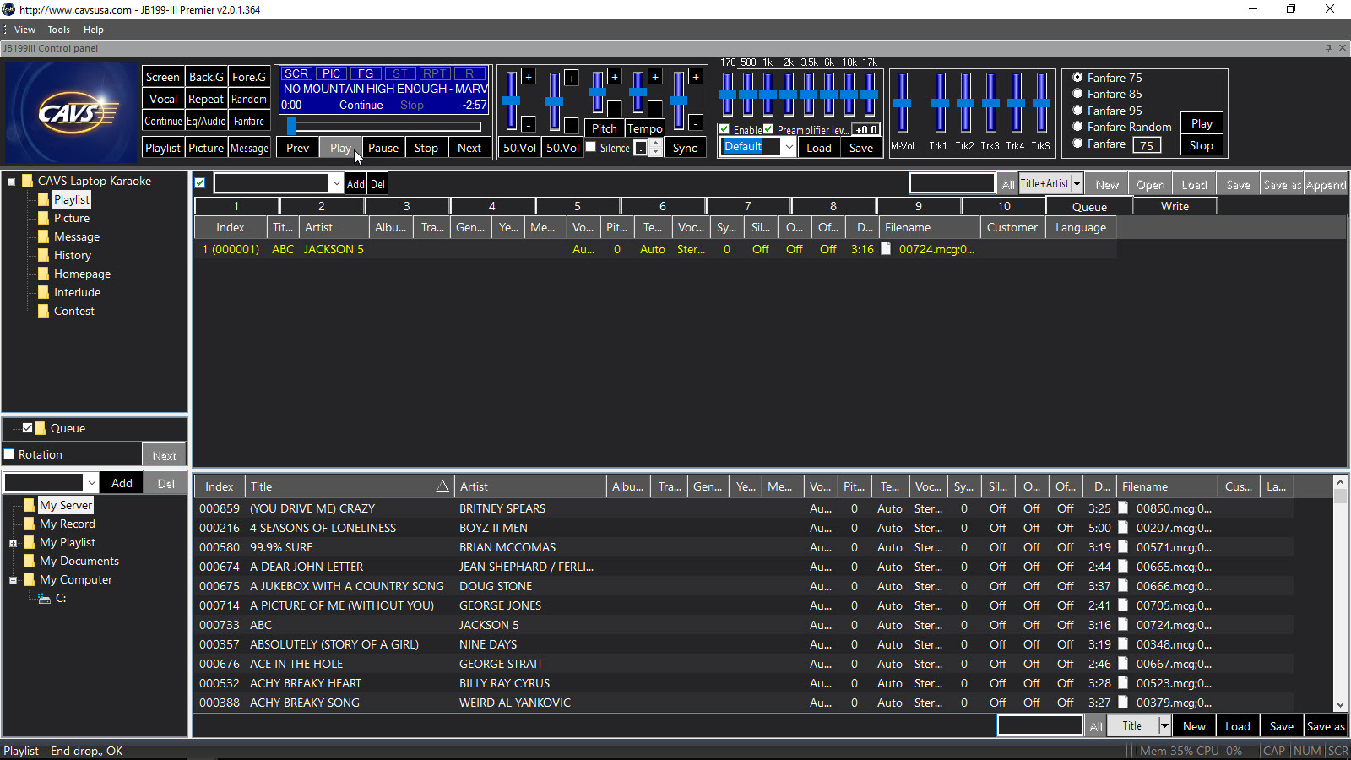Click the Eq/Audio button
Screen dimensions: 1351x760
coord(206,121)
